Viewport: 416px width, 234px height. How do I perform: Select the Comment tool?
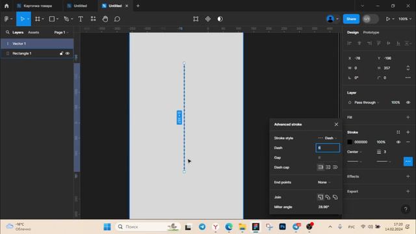(117, 19)
